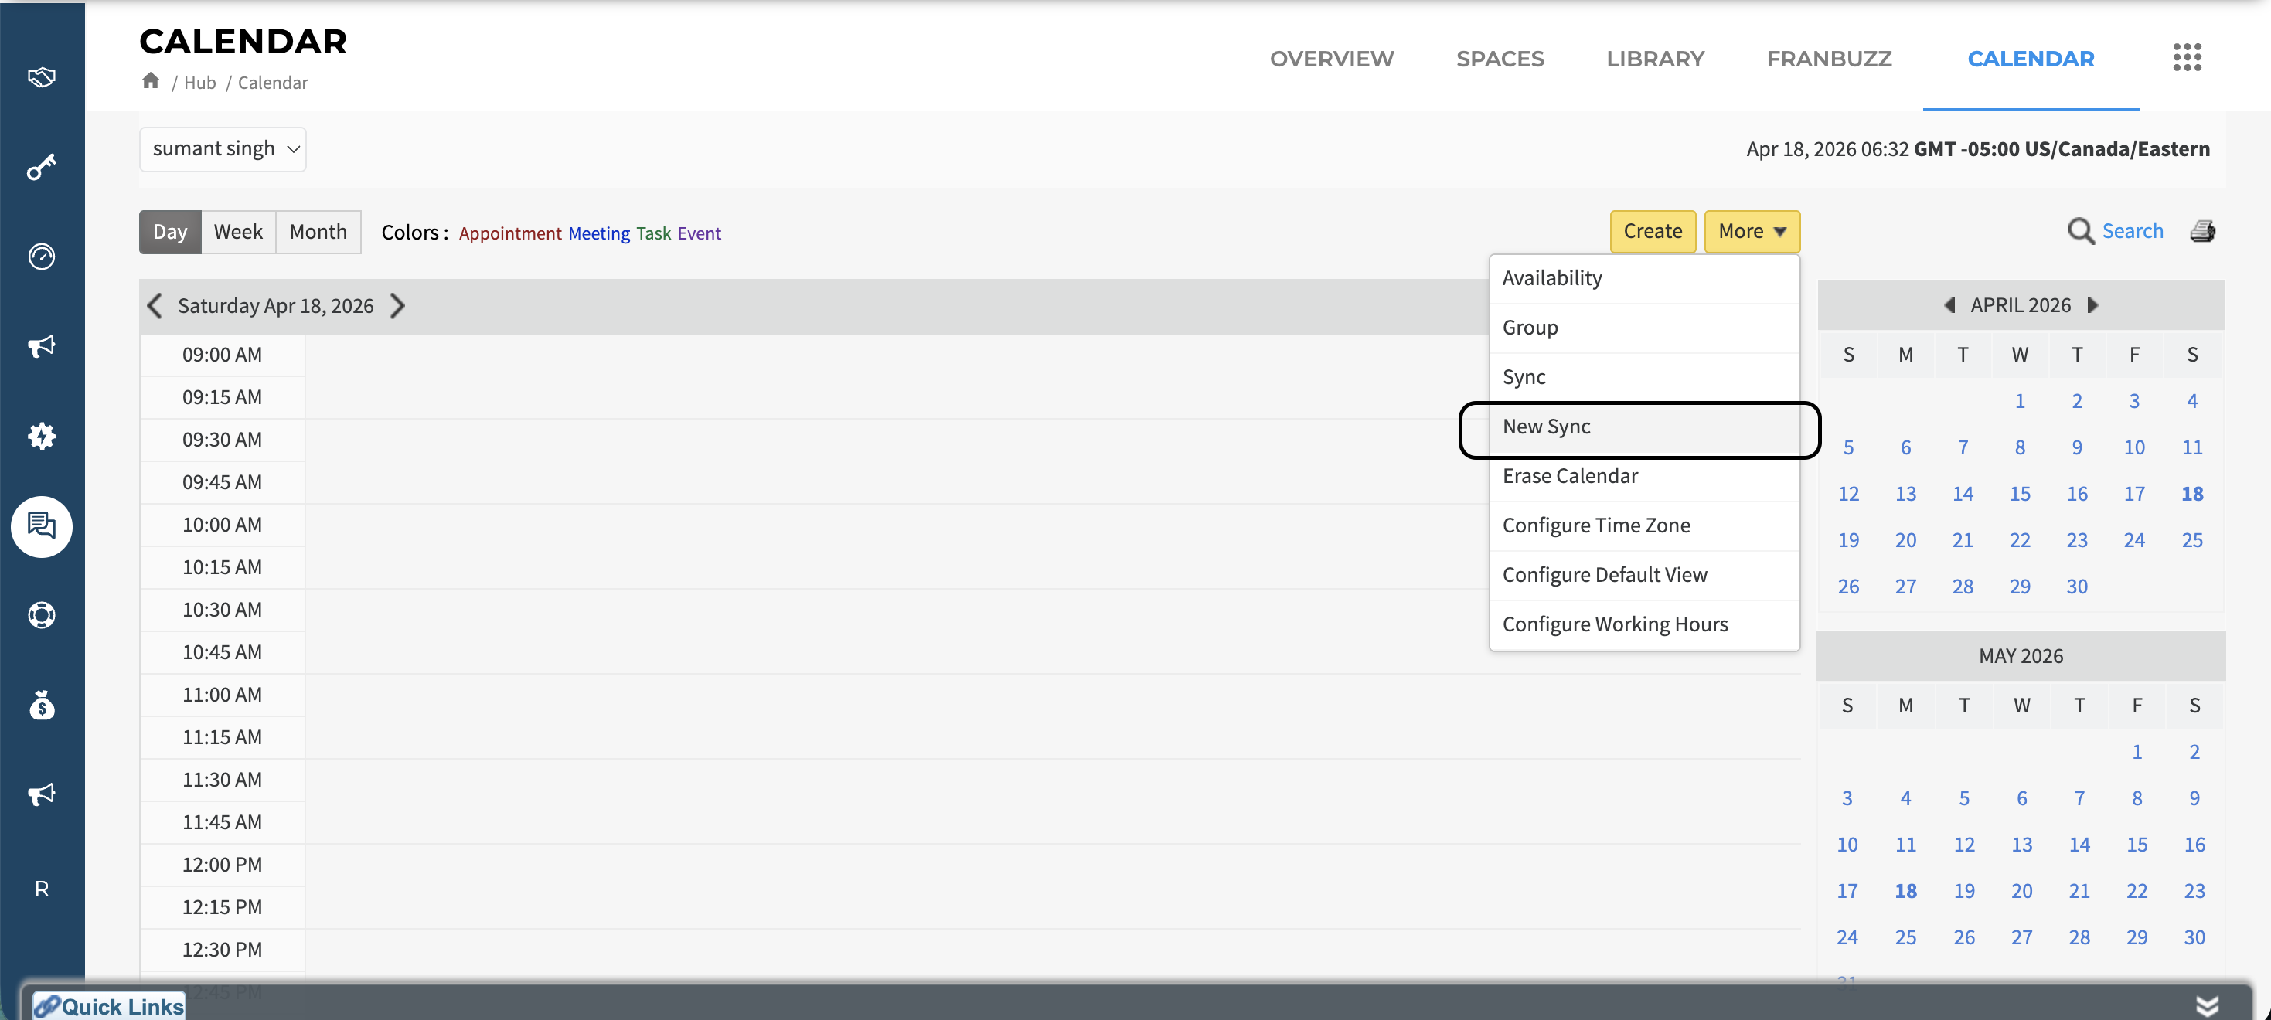Image resolution: width=2271 pixels, height=1020 pixels.
Task: Expand the Quick Links bar chevrons
Action: click(2207, 1005)
